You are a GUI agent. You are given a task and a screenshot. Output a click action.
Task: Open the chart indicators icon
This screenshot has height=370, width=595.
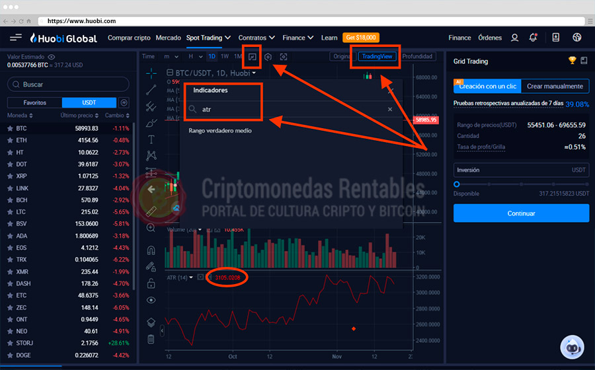click(x=252, y=57)
